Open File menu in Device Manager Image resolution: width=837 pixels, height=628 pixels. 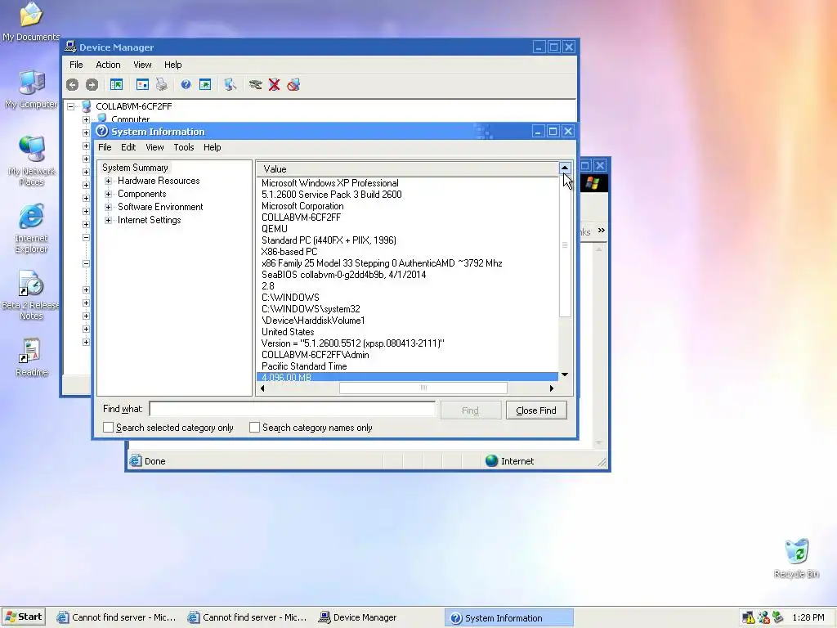76,65
